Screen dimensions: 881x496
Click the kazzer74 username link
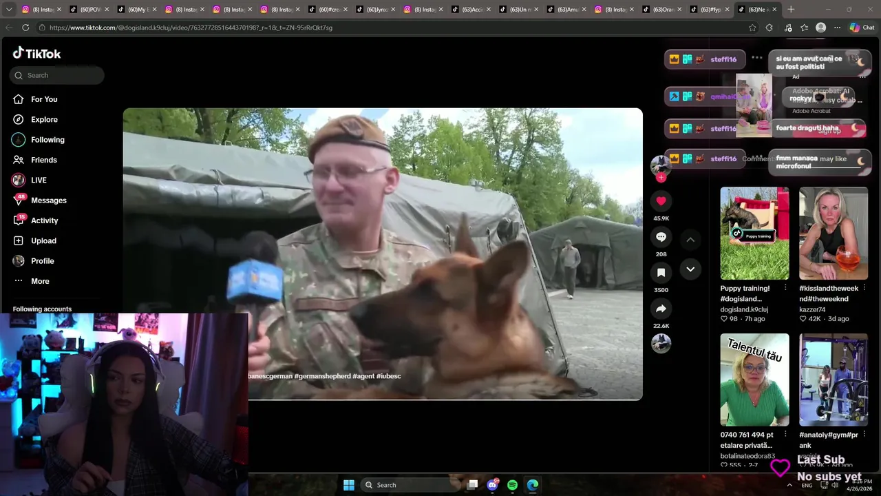(x=814, y=309)
